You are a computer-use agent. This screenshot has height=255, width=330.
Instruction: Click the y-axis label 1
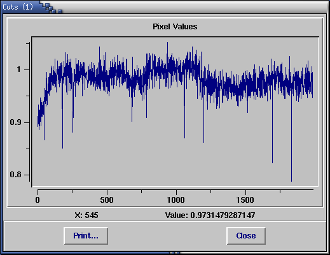(19, 69)
